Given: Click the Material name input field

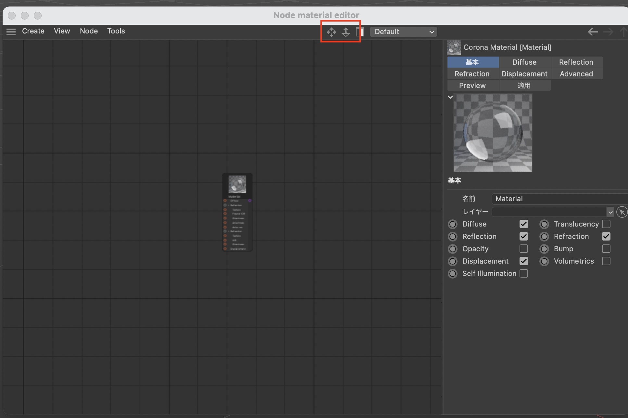Looking at the screenshot, I should (x=559, y=199).
